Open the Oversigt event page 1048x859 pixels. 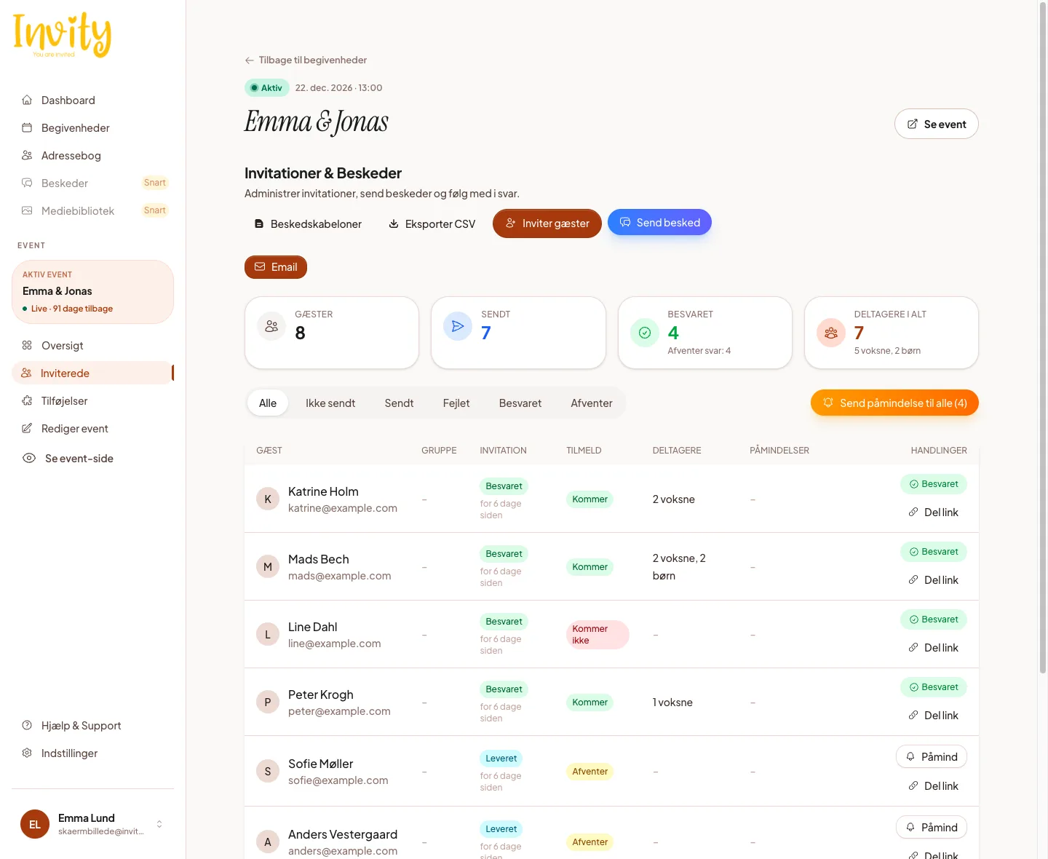(x=63, y=346)
